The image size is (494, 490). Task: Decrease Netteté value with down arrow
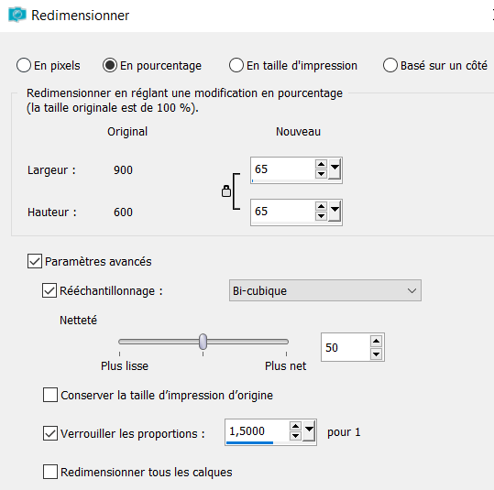376,354
